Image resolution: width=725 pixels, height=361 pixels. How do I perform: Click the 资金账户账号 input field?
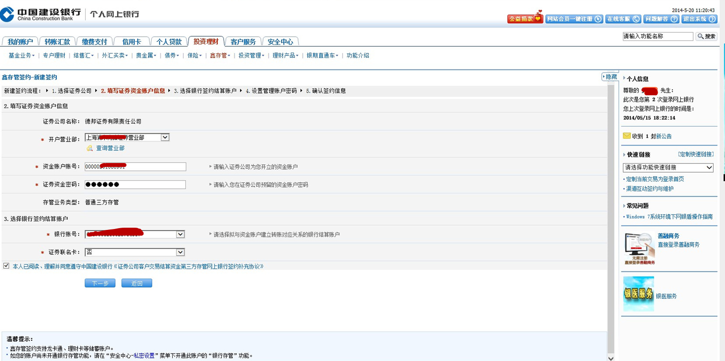click(135, 167)
